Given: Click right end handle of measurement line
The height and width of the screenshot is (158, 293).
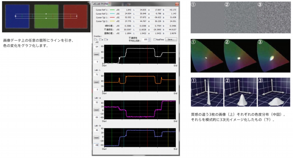Looking at the screenshot, I should tap(77, 16).
